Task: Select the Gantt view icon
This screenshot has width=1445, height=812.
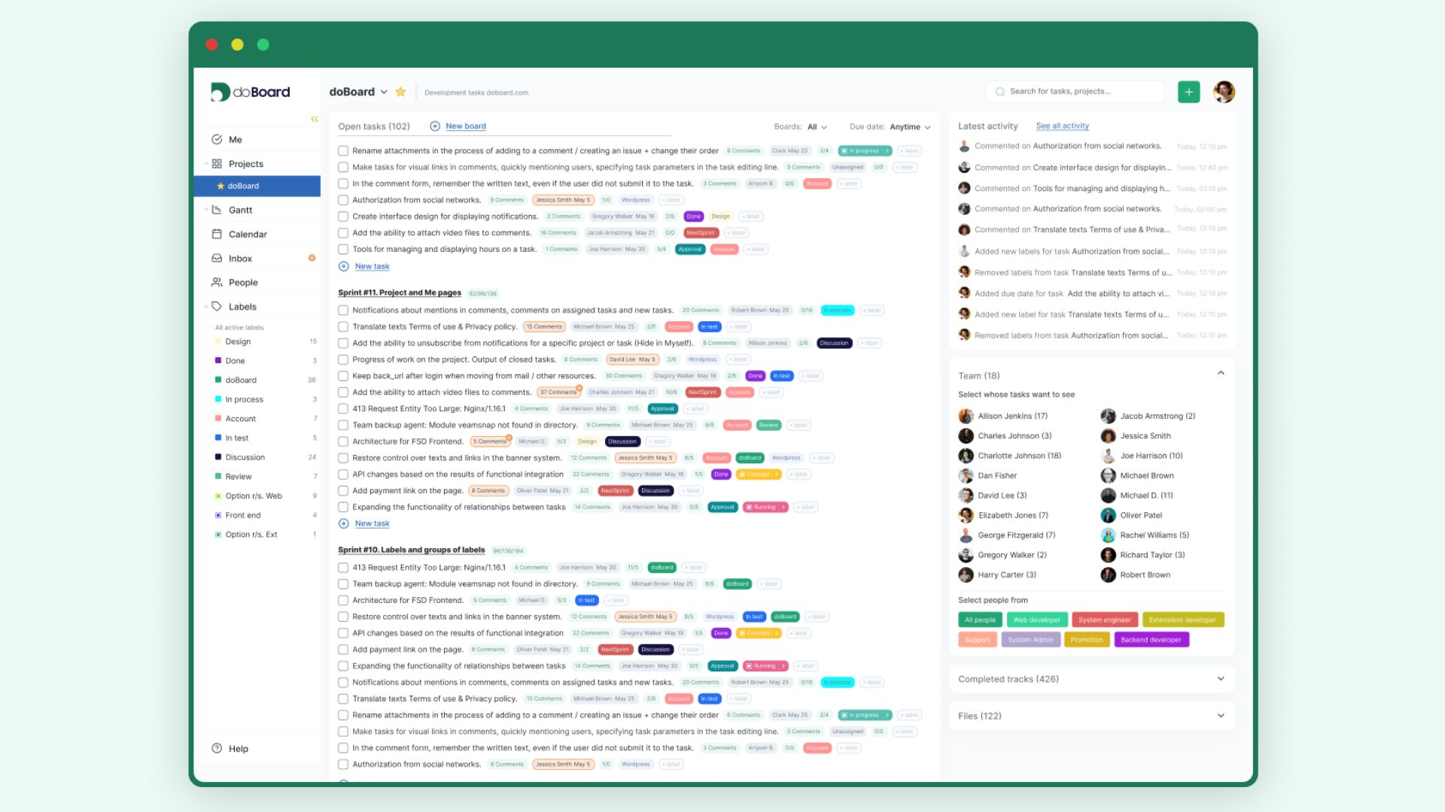Action: (x=216, y=210)
